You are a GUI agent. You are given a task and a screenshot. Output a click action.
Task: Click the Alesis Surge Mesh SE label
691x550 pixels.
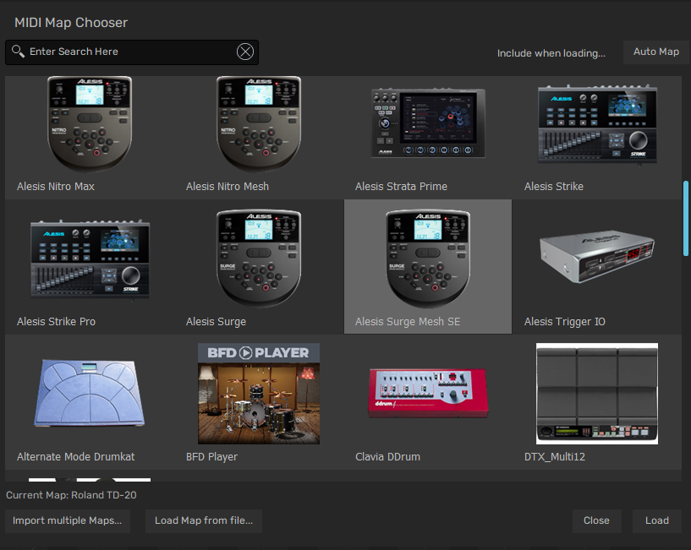[x=408, y=321]
